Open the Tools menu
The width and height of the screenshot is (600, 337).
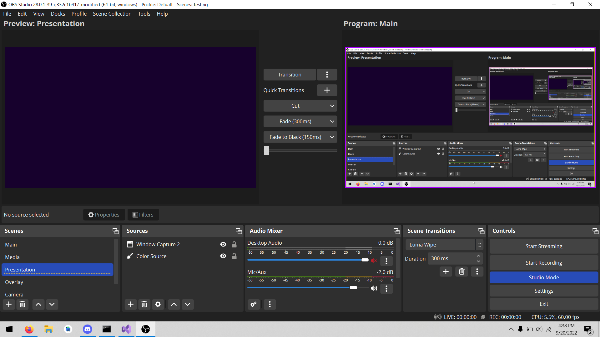coord(144,14)
